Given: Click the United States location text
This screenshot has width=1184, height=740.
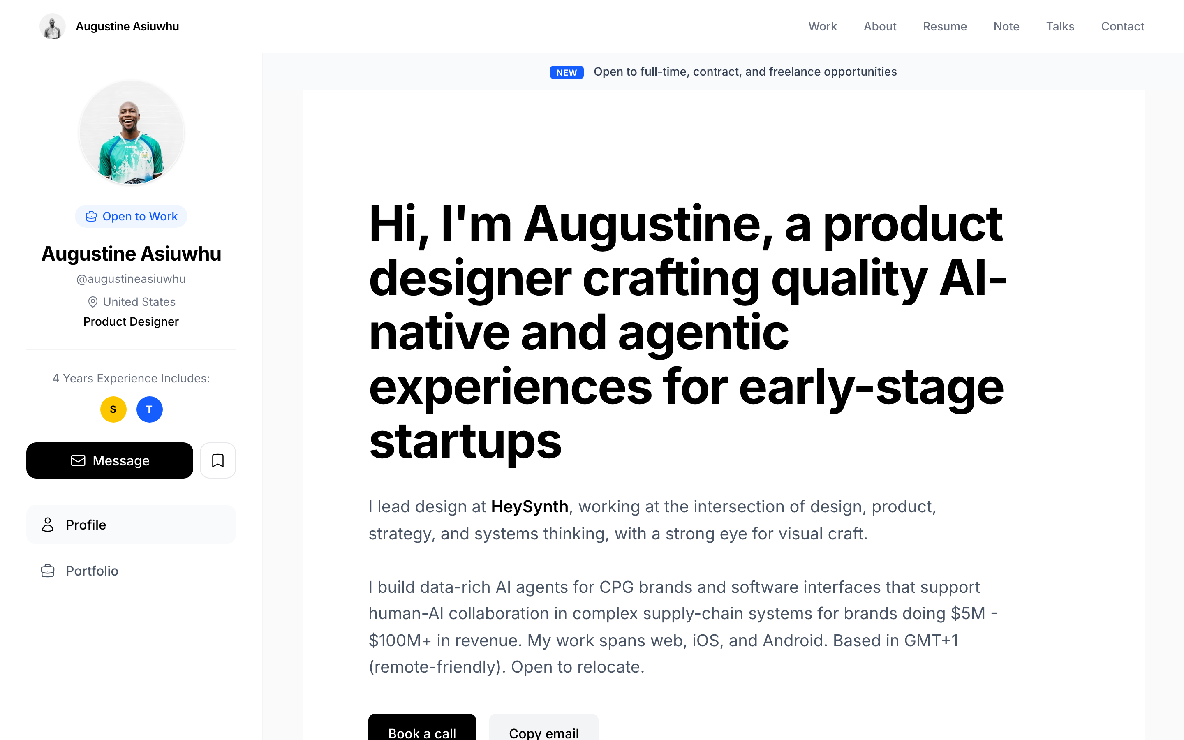Looking at the screenshot, I should tap(139, 302).
